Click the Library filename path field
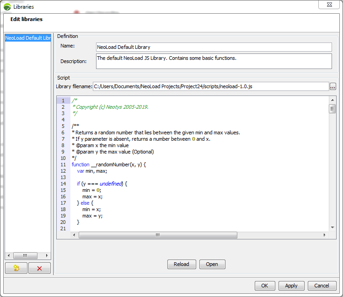Viewport: 343px width, 297px height. pyautogui.click(x=210, y=87)
